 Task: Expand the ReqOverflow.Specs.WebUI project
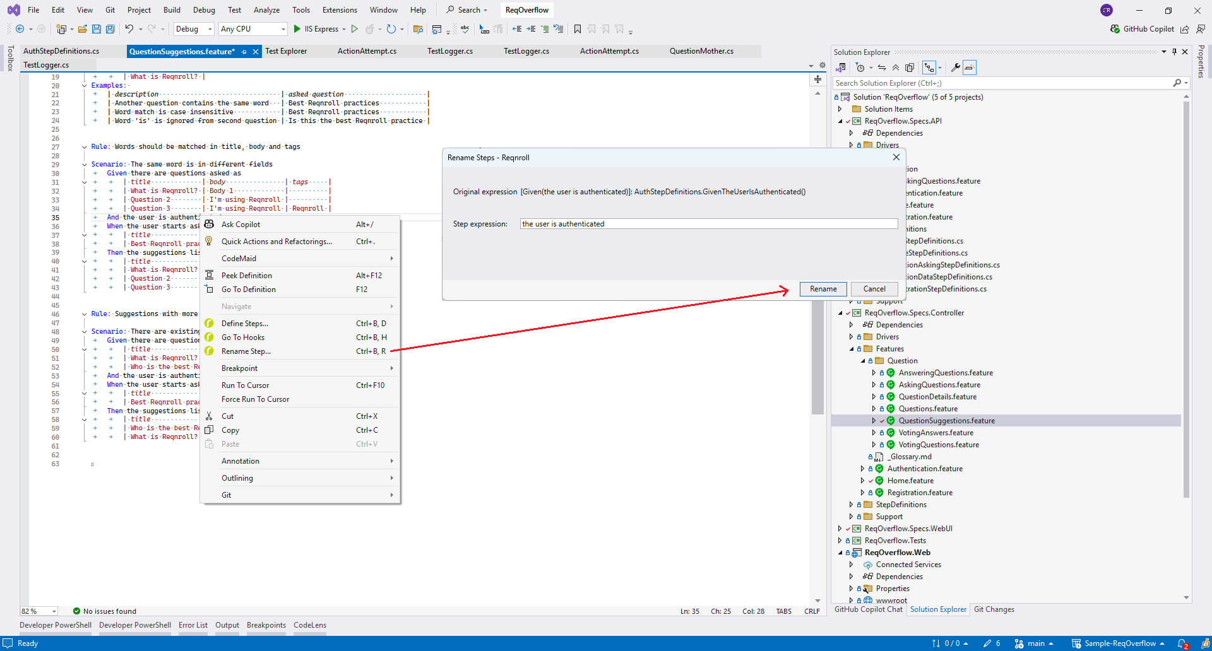840,529
